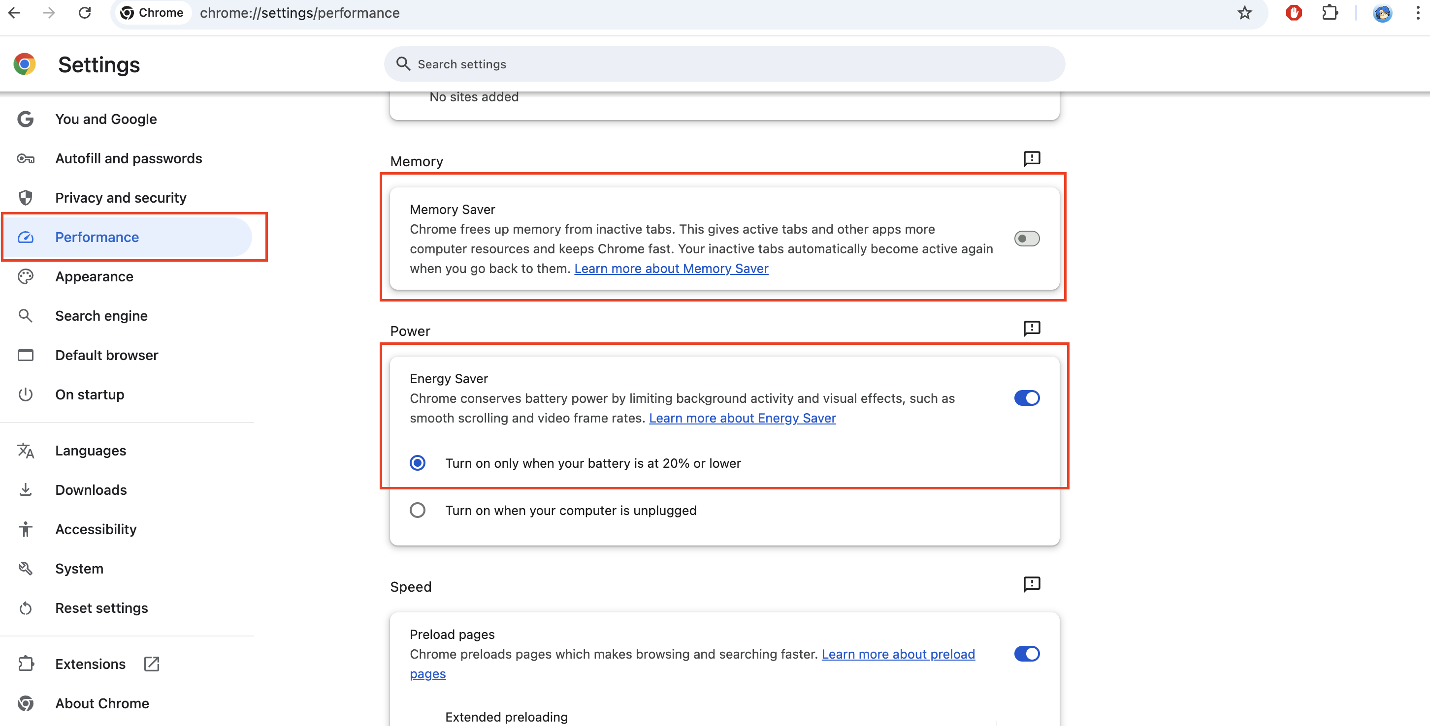Enable the Memory Saver toggle
Screen dimensions: 1430x726
pos(1026,239)
